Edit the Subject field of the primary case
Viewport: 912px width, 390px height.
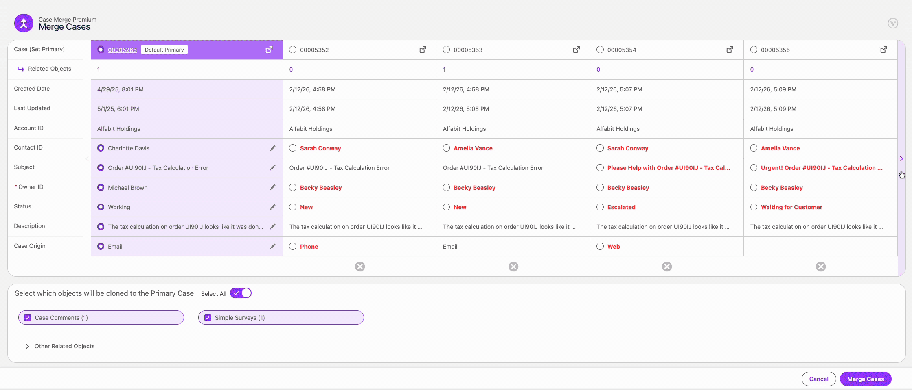[x=273, y=167]
